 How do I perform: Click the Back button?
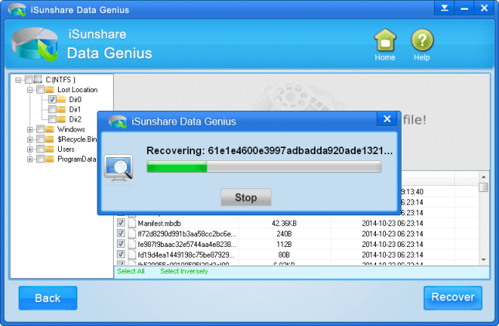[48, 298]
